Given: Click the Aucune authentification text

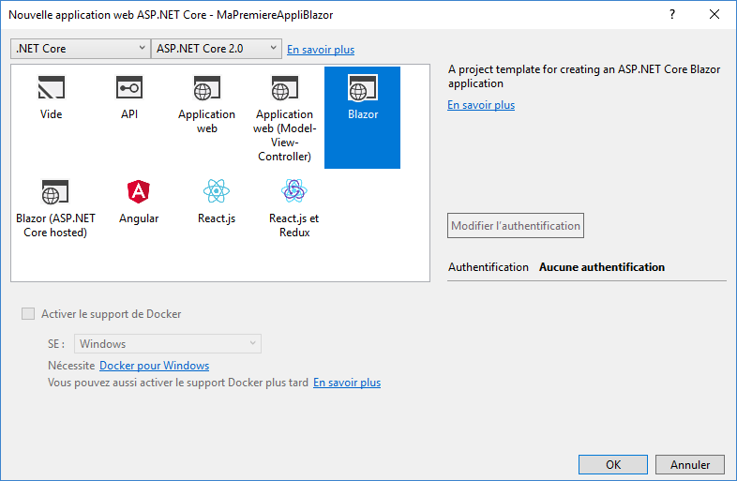Looking at the screenshot, I should tap(602, 267).
